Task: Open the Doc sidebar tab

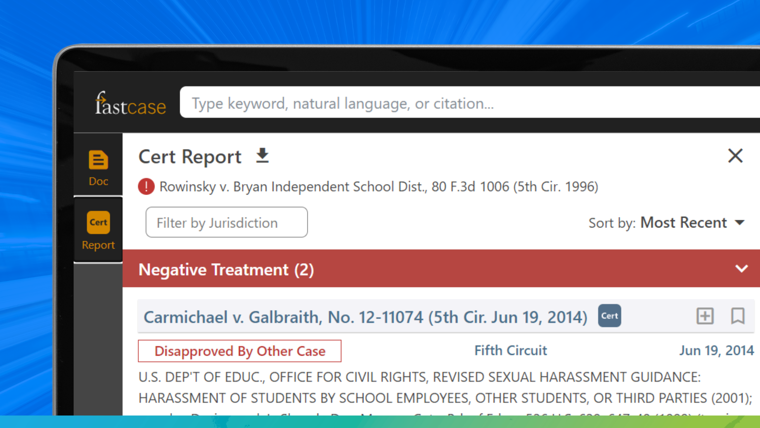Action: [x=98, y=167]
